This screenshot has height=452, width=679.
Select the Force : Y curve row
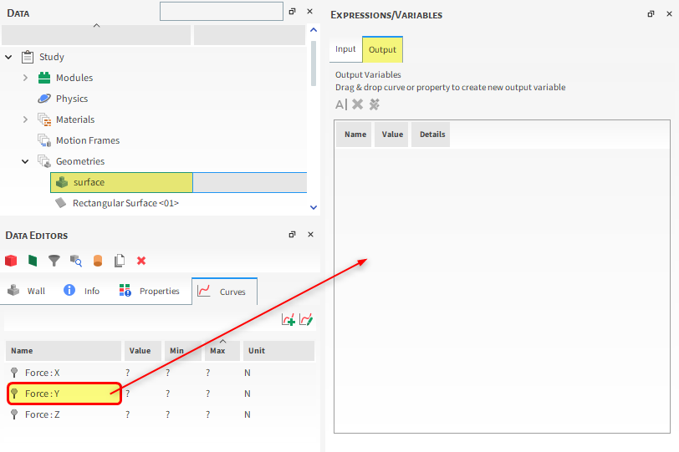point(161,394)
